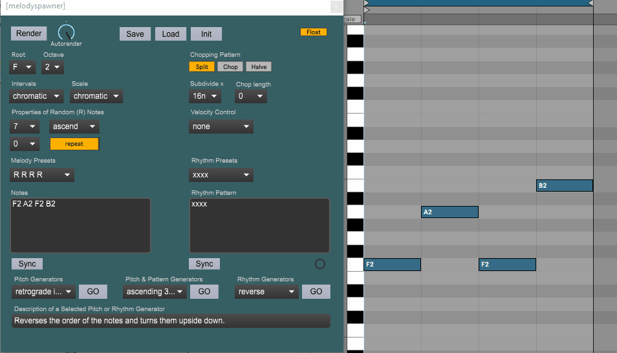617x353 pixels.
Task: Select the Chop chopping pattern
Action: coord(230,66)
